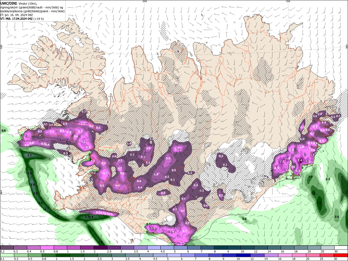Pick the top-row legend swatch labeled 18
The width and height of the screenshot is (348, 261).
tap(301, 248)
